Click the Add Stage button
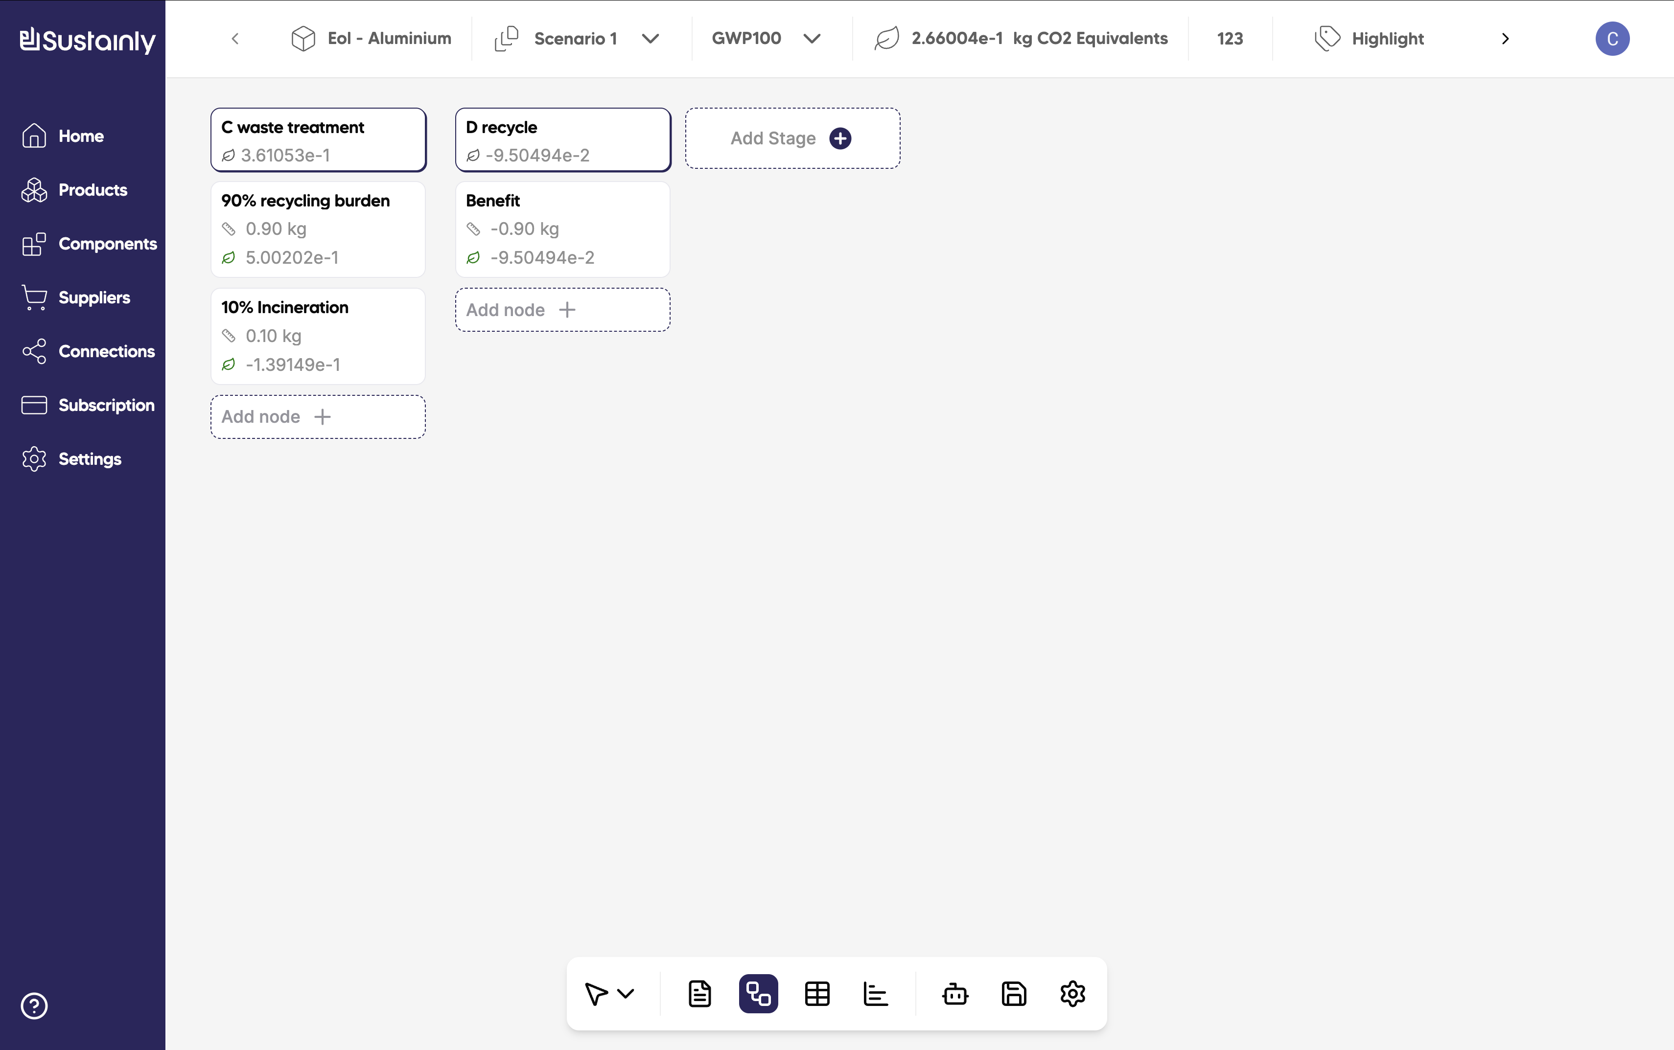 click(x=792, y=138)
